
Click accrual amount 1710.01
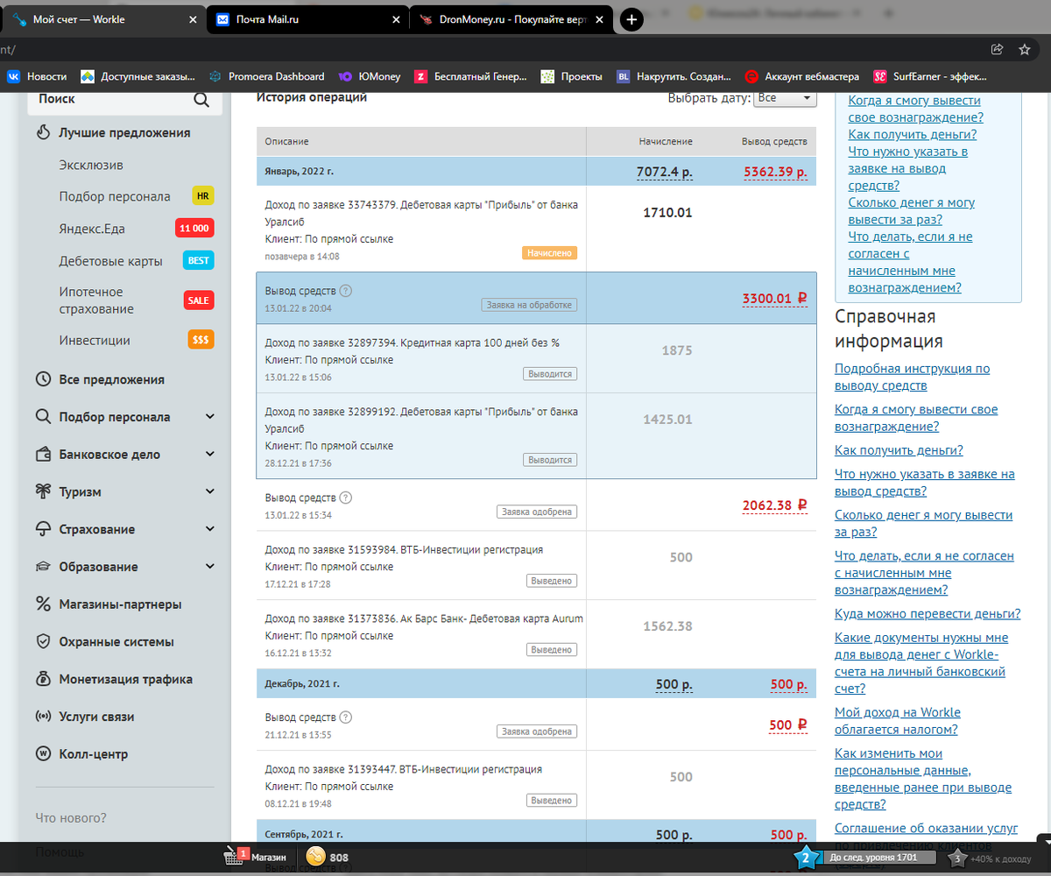667,212
